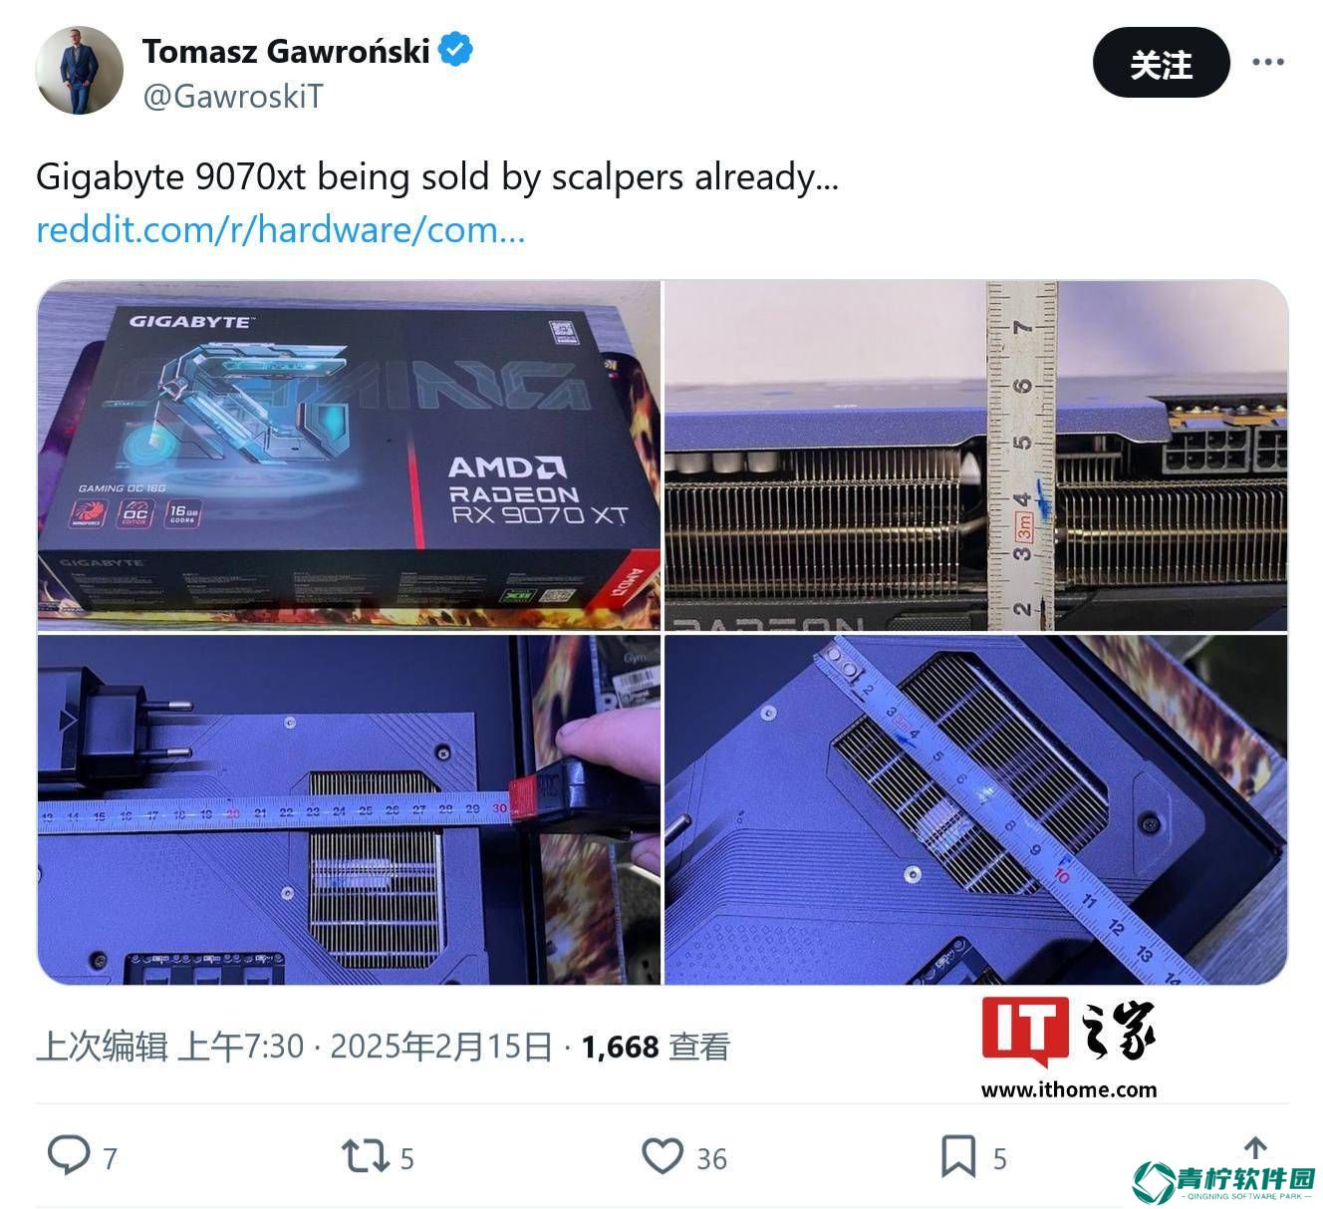Open the heatsink thickness ruler photo
1323x1209 pixels.
pos(975,455)
